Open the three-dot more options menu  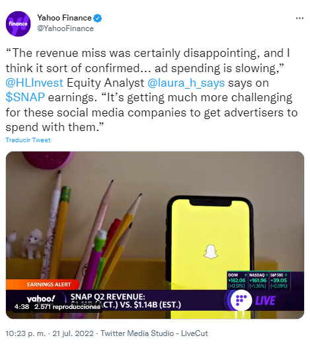[299, 19]
